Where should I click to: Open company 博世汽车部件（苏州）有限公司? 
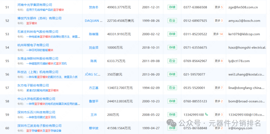tap(39, 18)
